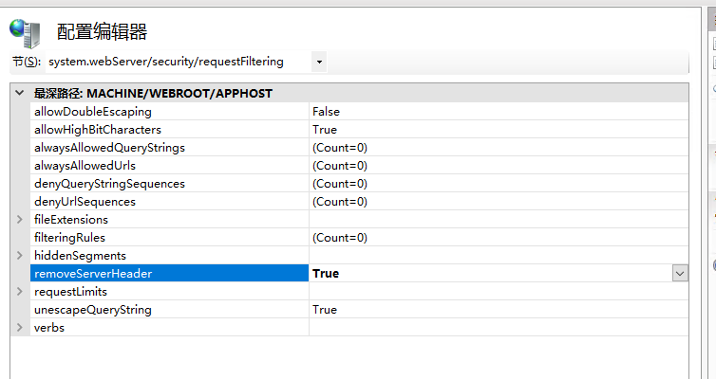Image resolution: width=716 pixels, height=379 pixels.
Task: Click the Configuration Editor server icon
Action: pos(25,32)
